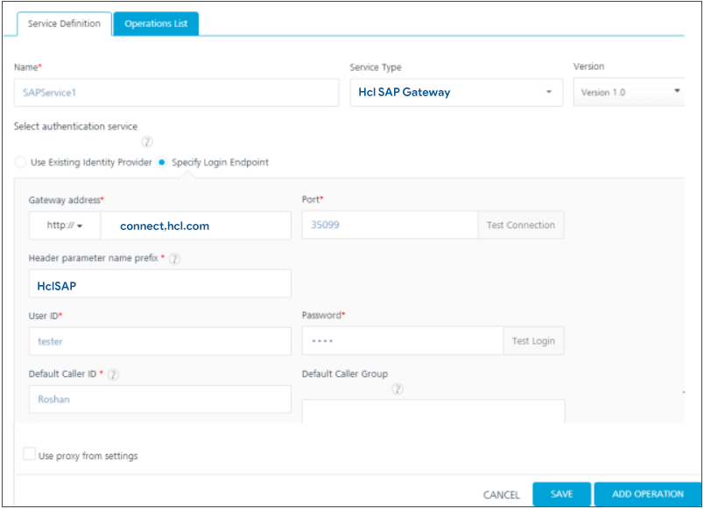Expand the Version dropdown
Viewport: 704px width, 509px height.
(629, 92)
